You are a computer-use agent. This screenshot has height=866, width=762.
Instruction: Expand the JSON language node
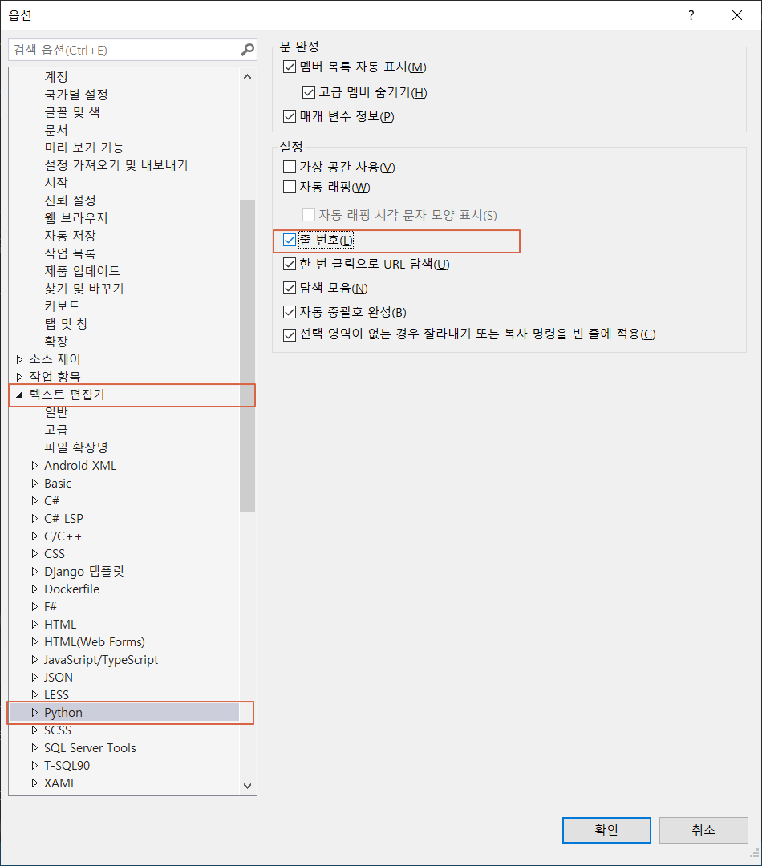pos(34,677)
